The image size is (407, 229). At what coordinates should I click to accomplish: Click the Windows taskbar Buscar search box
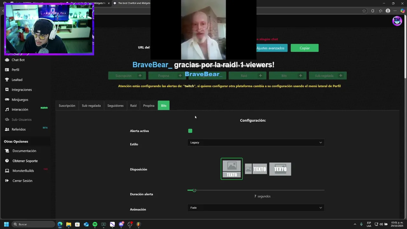[34, 224]
